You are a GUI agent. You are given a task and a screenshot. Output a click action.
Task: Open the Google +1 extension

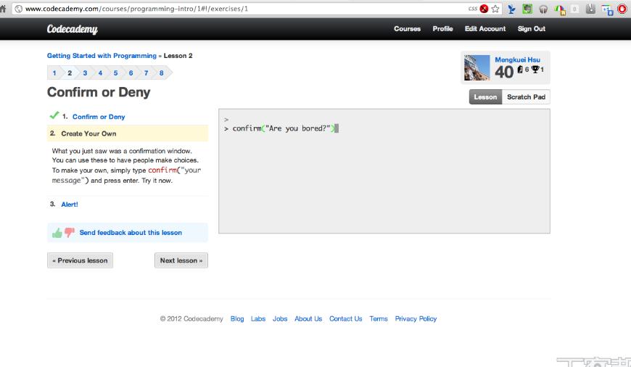pyautogui.click(x=607, y=9)
